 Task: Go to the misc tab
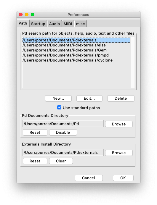point(80,24)
